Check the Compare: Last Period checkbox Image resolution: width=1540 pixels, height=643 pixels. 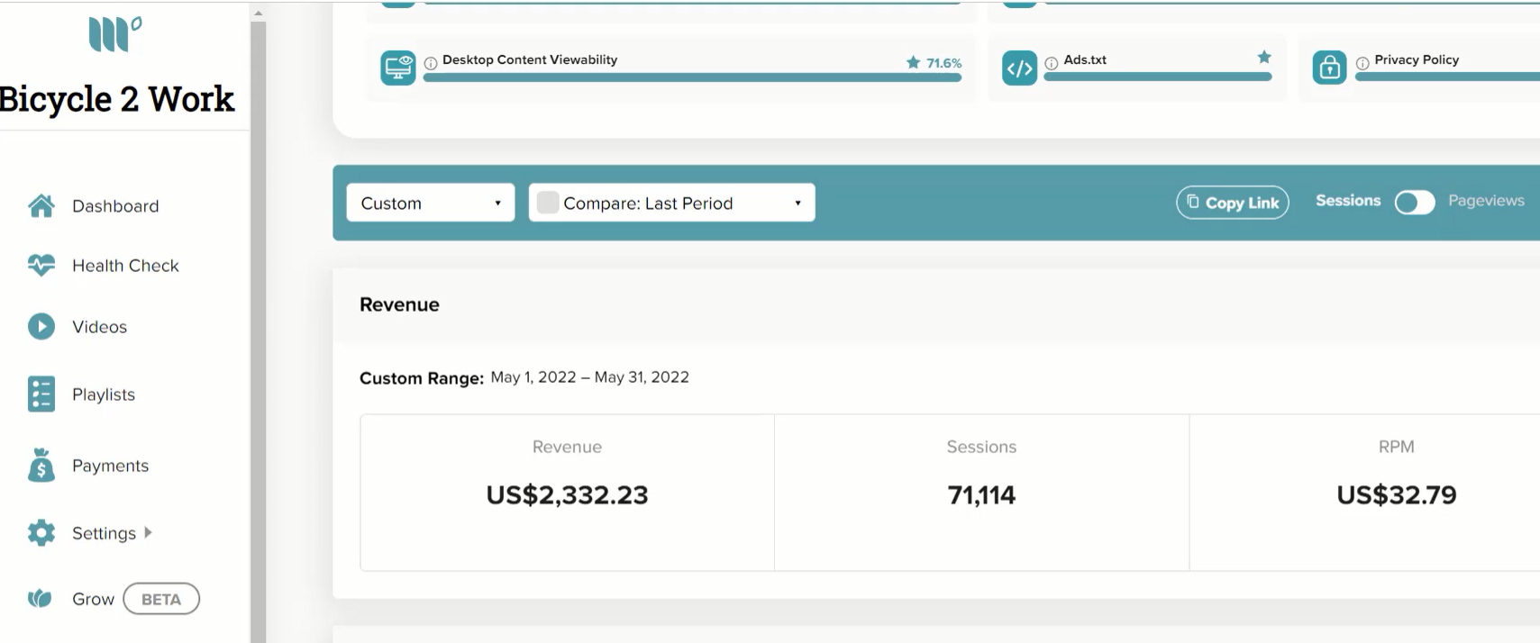point(548,203)
